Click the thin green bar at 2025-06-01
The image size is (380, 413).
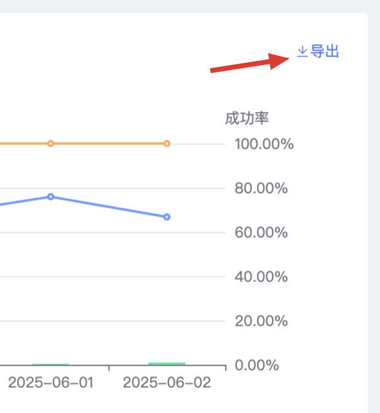(50, 364)
